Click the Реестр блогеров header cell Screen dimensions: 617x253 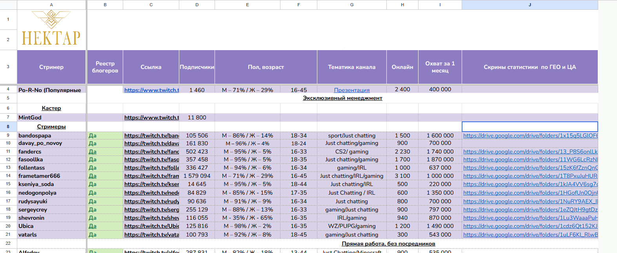(x=105, y=67)
